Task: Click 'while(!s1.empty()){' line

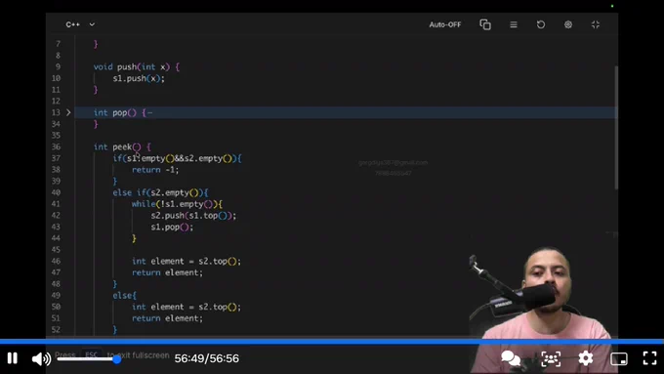Action: 177,204
